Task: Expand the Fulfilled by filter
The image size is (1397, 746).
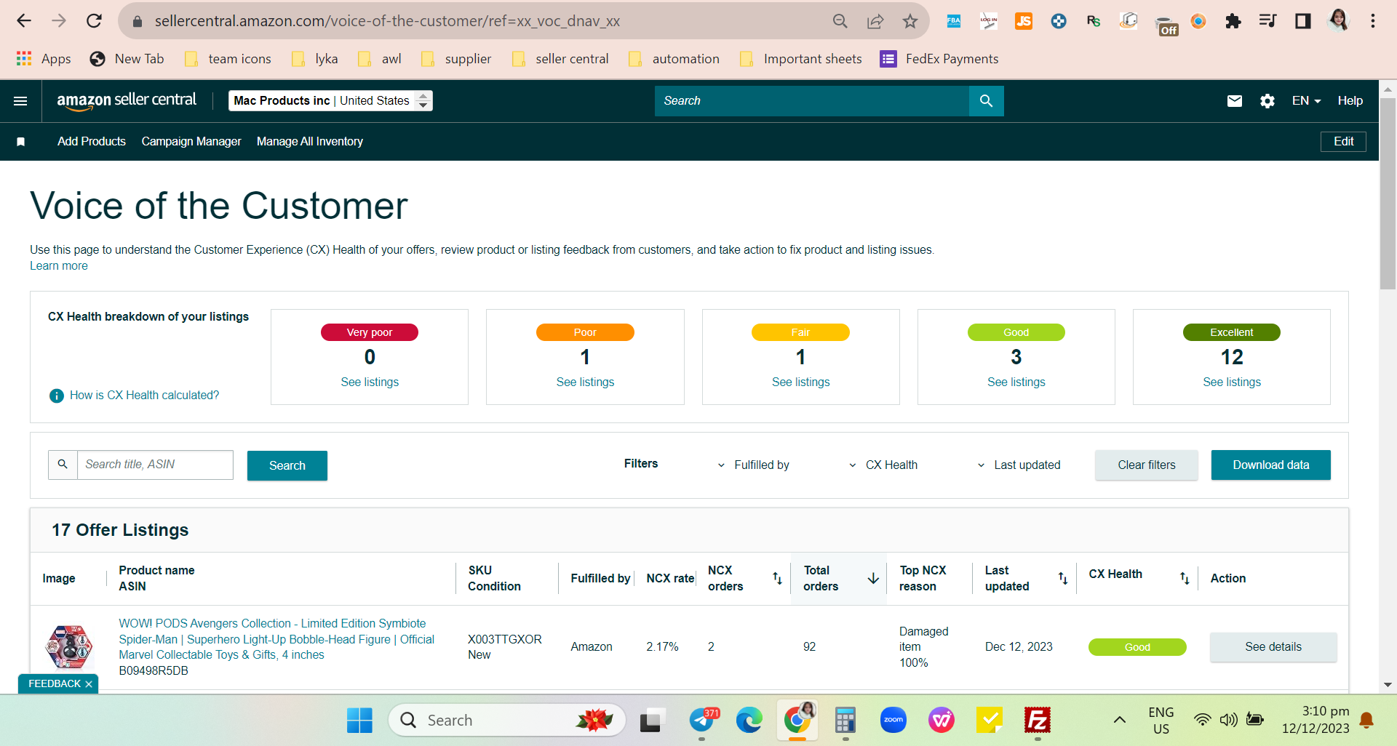Action: point(753,465)
